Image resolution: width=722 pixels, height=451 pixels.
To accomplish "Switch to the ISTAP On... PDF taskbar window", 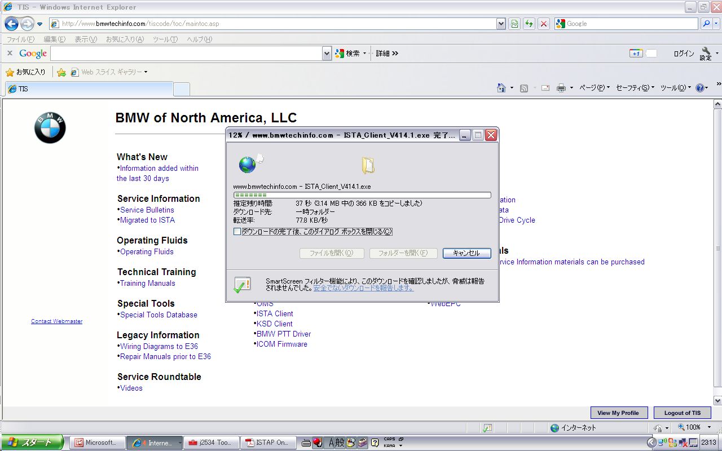I will coord(268,443).
